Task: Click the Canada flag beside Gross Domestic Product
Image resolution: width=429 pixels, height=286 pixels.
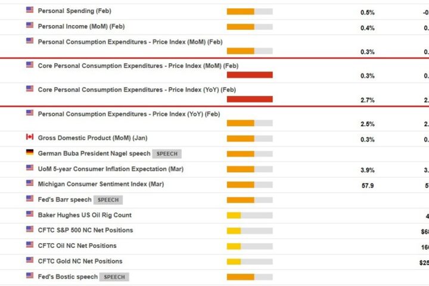Action: click(x=30, y=137)
